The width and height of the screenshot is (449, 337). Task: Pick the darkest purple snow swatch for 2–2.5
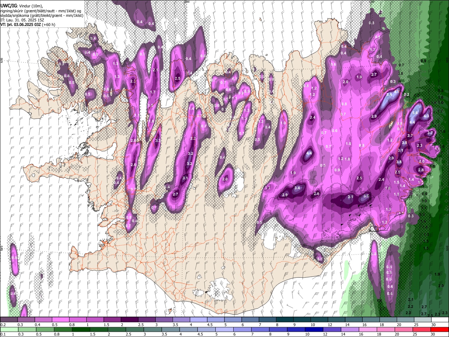point(129,320)
